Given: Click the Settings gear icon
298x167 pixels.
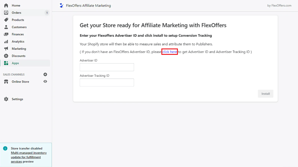Looking at the screenshot, I should [6, 99].
